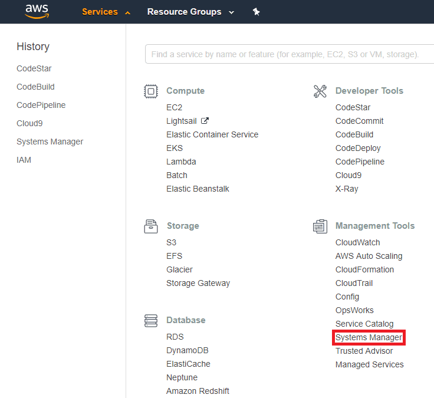434x398 pixels.
Task: Open Cloud9 from History list
Action: point(29,123)
